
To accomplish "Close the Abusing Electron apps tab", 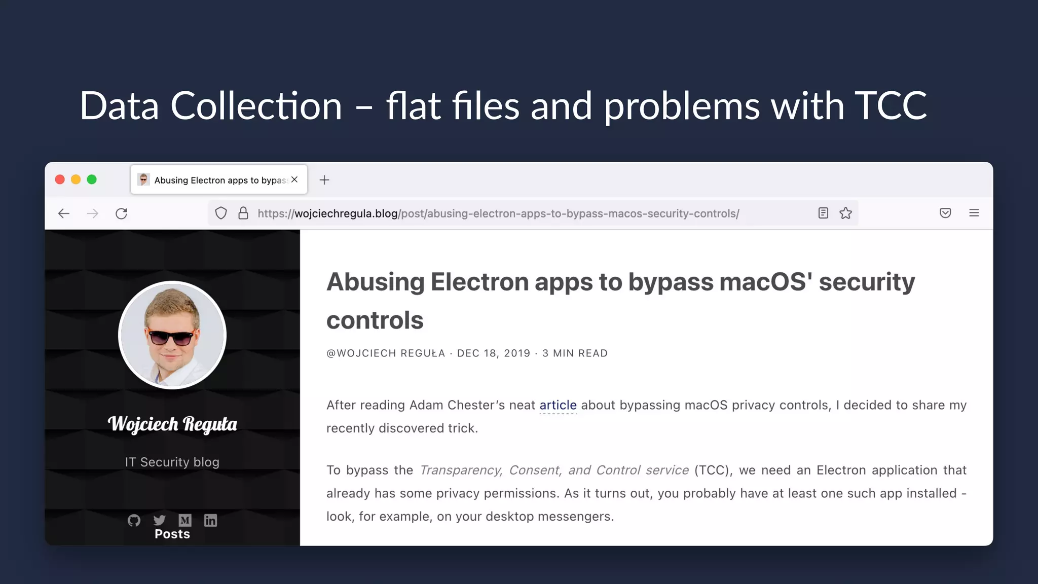I will coord(294,179).
